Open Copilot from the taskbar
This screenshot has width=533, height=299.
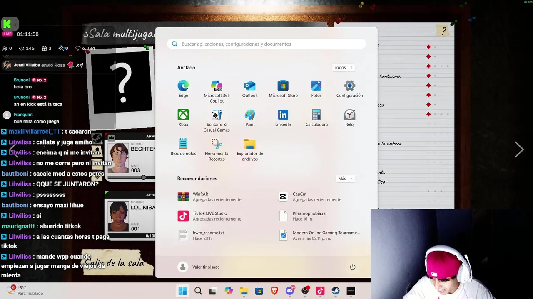point(229,291)
